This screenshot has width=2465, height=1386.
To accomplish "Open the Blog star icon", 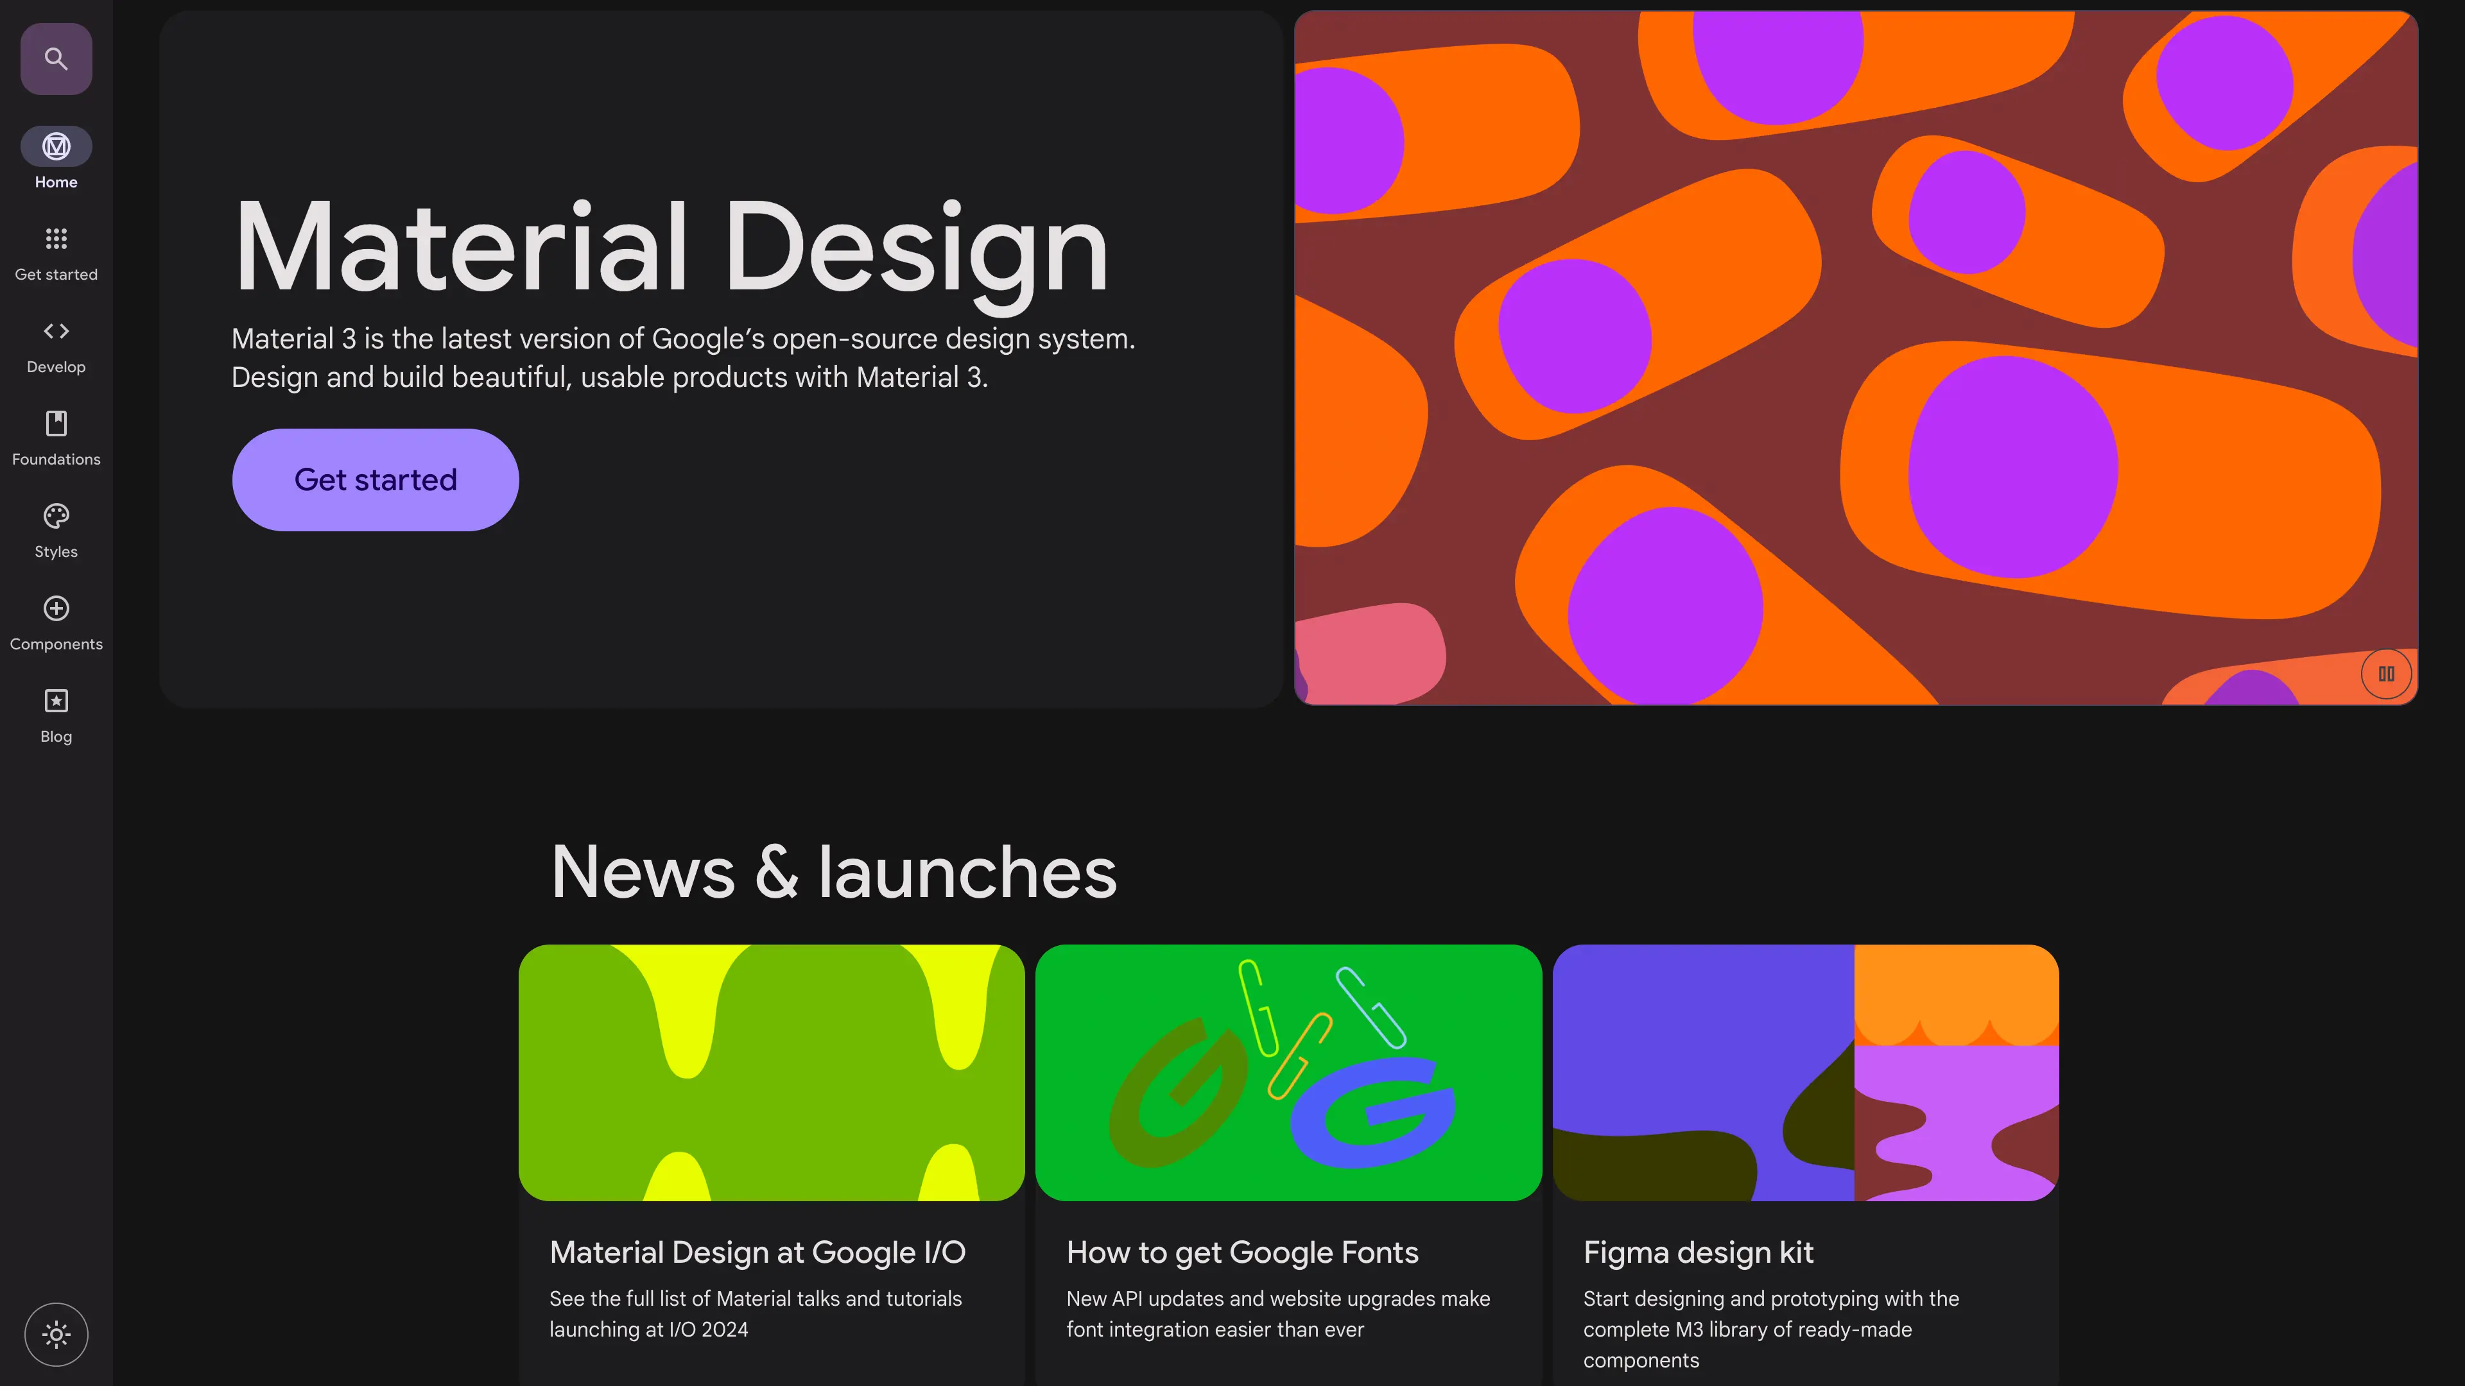I will [x=56, y=701].
